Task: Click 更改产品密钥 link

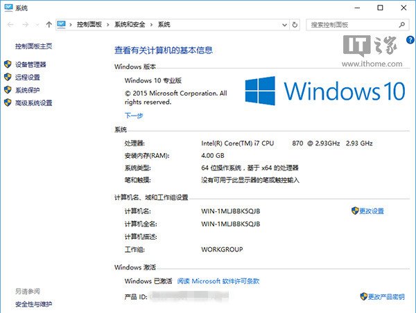Action: [386, 296]
